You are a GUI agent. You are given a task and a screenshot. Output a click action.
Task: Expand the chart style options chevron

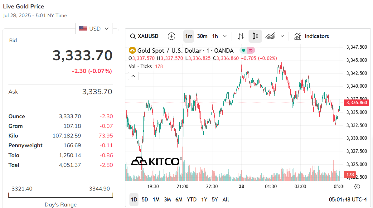[282, 36]
